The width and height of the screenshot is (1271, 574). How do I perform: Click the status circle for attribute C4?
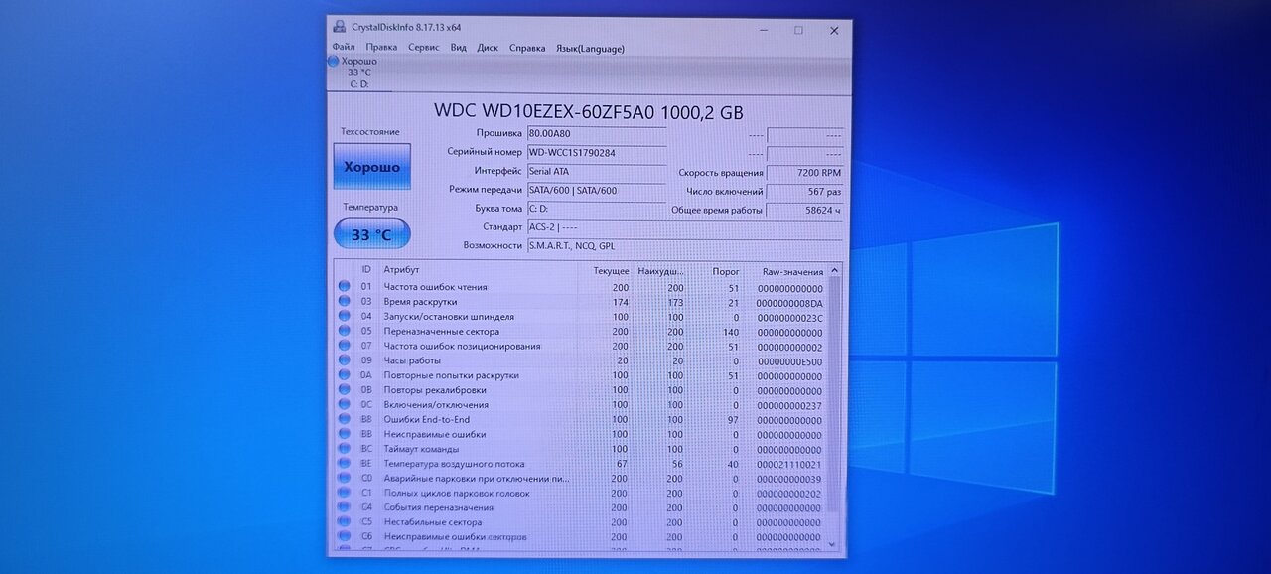344,507
